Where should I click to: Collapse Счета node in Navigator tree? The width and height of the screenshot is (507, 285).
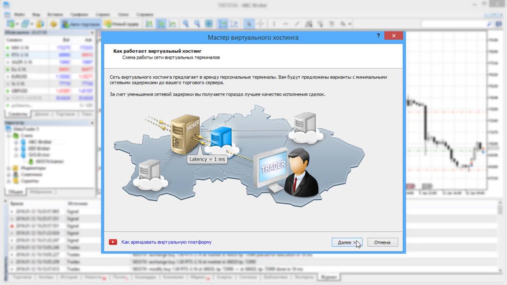pos(9,135)
